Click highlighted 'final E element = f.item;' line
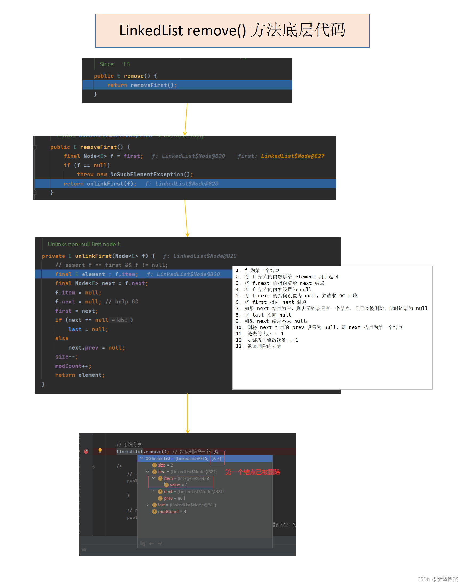 click(x=134, y=274)
